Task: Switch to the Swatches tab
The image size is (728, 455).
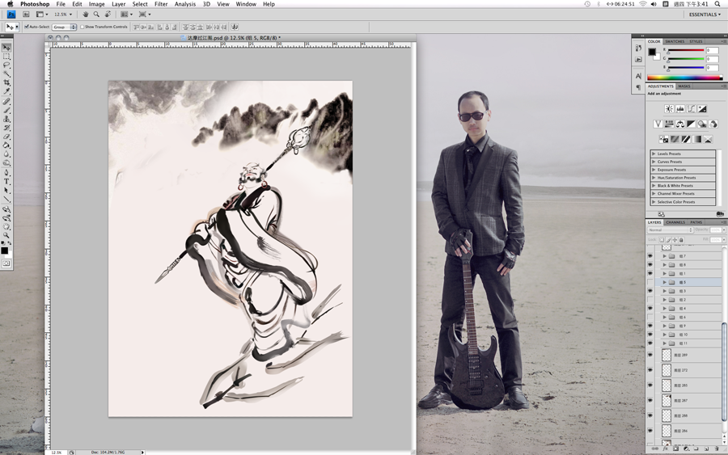Action: point(675,41)
